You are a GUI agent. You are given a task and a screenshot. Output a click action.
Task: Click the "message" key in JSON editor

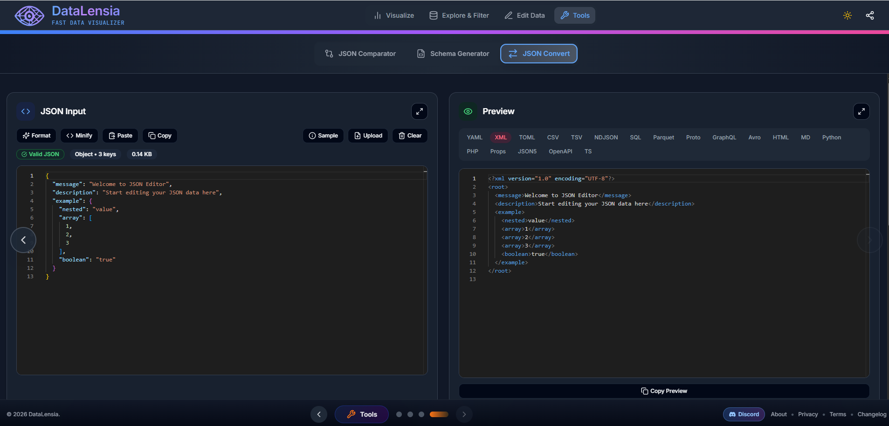[68, 184]
